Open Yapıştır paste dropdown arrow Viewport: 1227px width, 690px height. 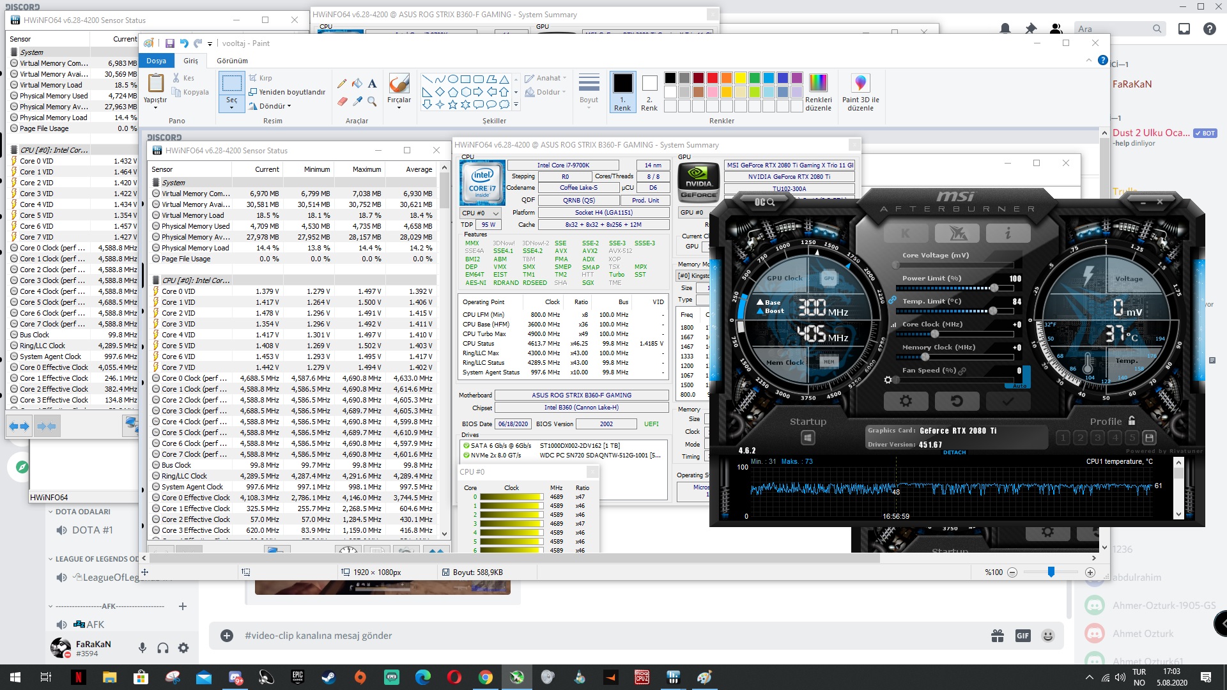[x=155, y=108]
